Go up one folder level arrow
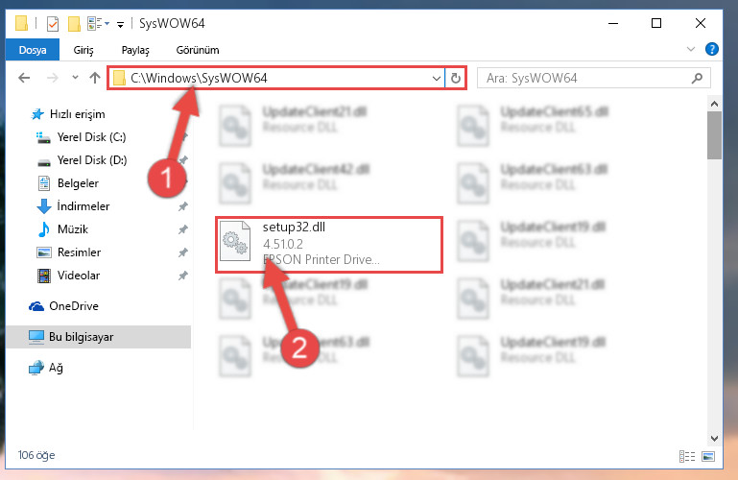Screen dimensions: 738x480 [x=95, y=78]
